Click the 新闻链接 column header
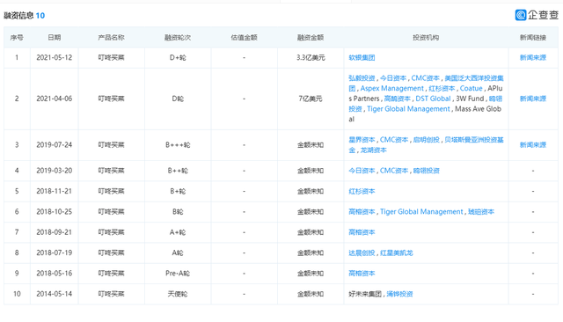 [533, 37]
